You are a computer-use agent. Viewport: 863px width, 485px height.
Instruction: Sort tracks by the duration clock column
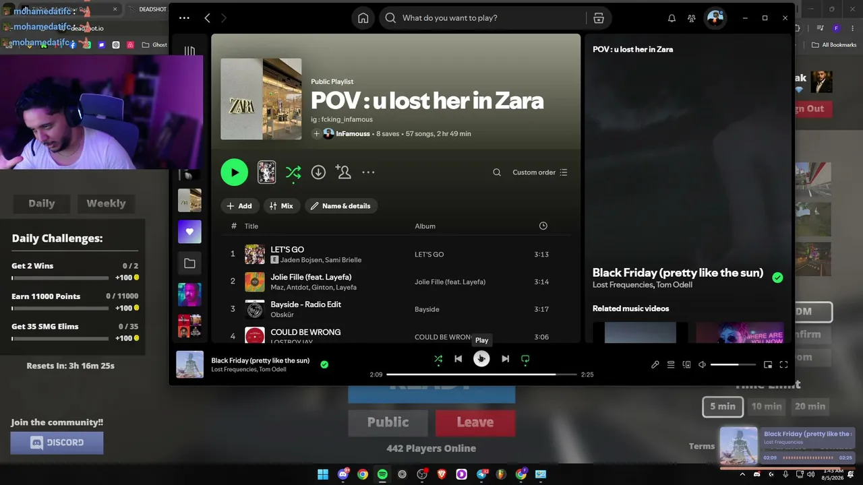tap(543, 226)
